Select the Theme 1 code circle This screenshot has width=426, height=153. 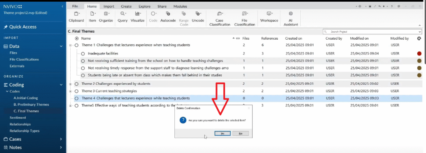77,45
